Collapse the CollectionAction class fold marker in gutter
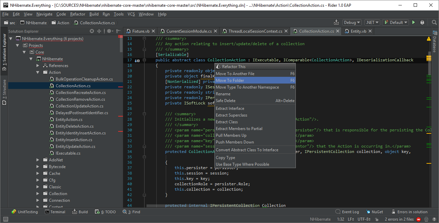Screen dimensions: 439x223 tap(144, 60)
